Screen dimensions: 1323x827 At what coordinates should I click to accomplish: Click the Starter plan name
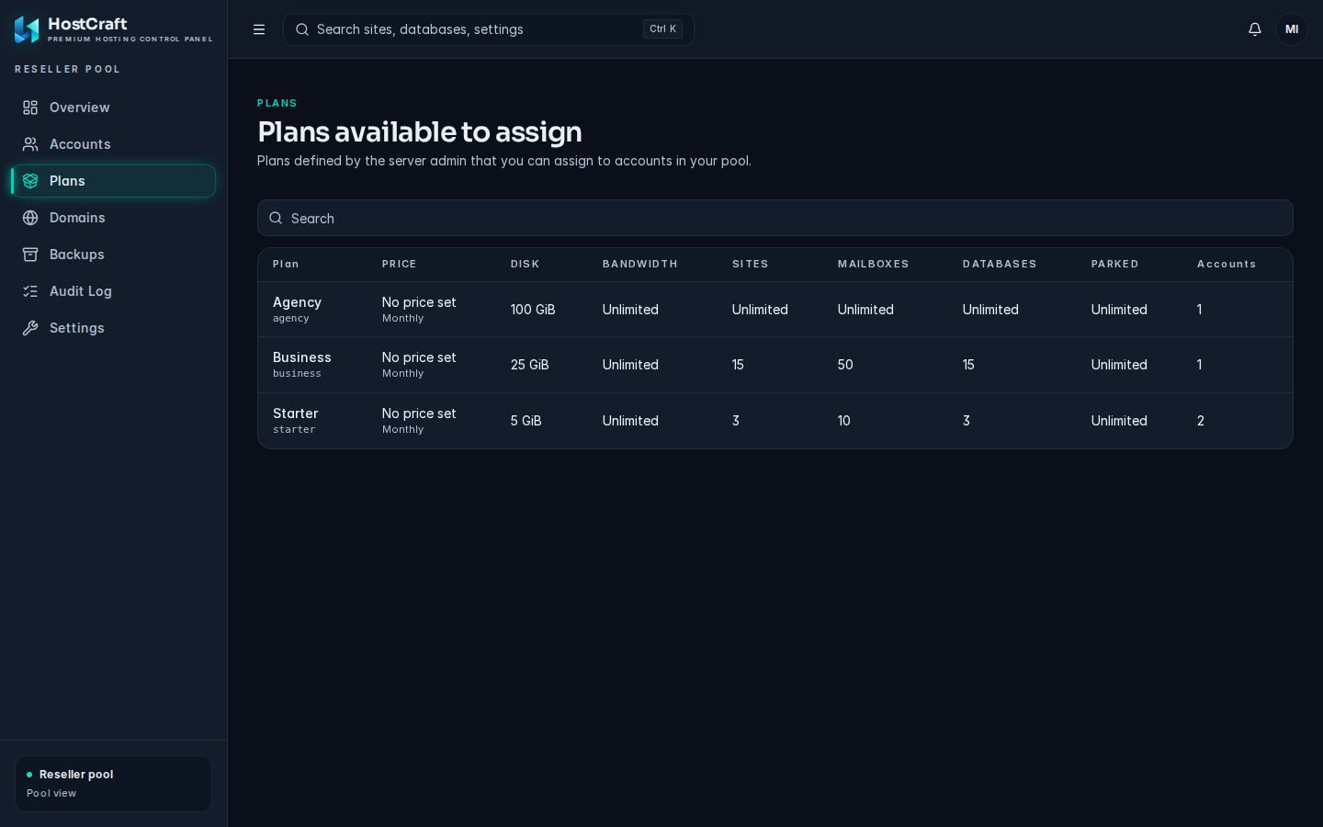click(x=296, y=413)
